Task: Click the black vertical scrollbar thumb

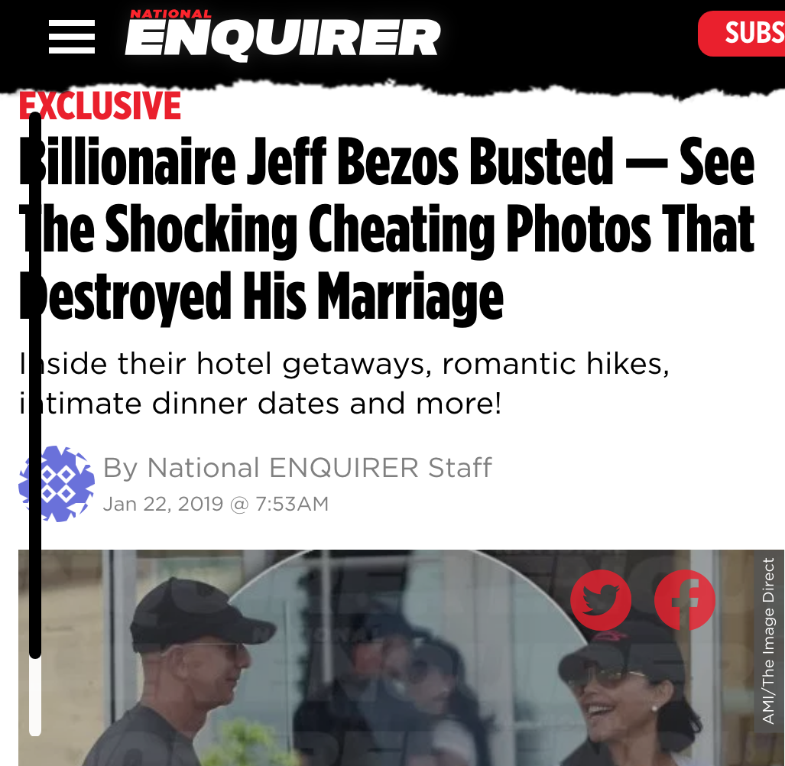Action: (35, 385)
